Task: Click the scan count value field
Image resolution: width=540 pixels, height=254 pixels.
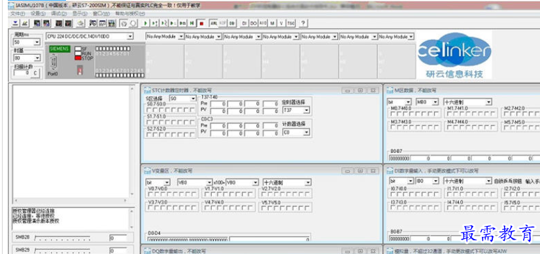Action: pyautogui.click(x=22, y=73)
